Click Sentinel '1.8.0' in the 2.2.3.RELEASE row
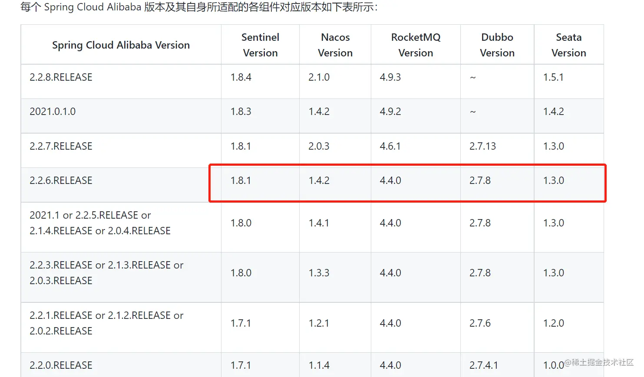The image size is (644, 377). [241, 273]
